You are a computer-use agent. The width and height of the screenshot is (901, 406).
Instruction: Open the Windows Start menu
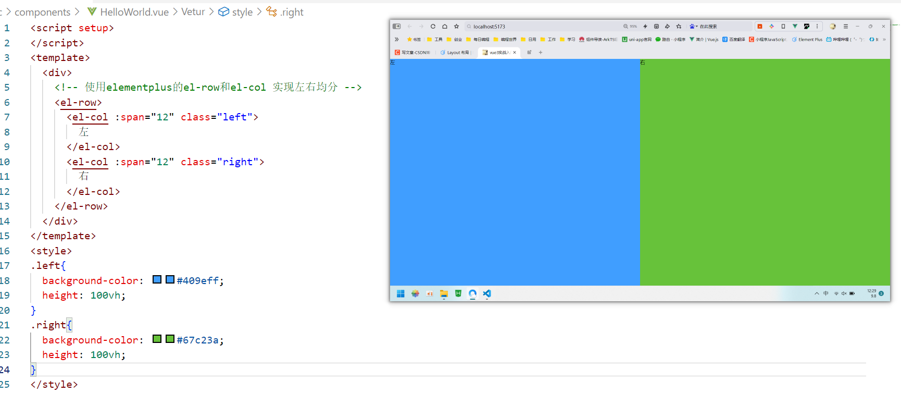click(401, 293)
